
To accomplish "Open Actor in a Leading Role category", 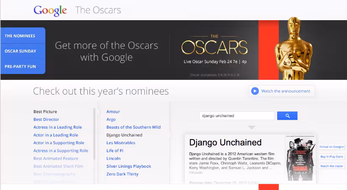I will pos(56,135).
